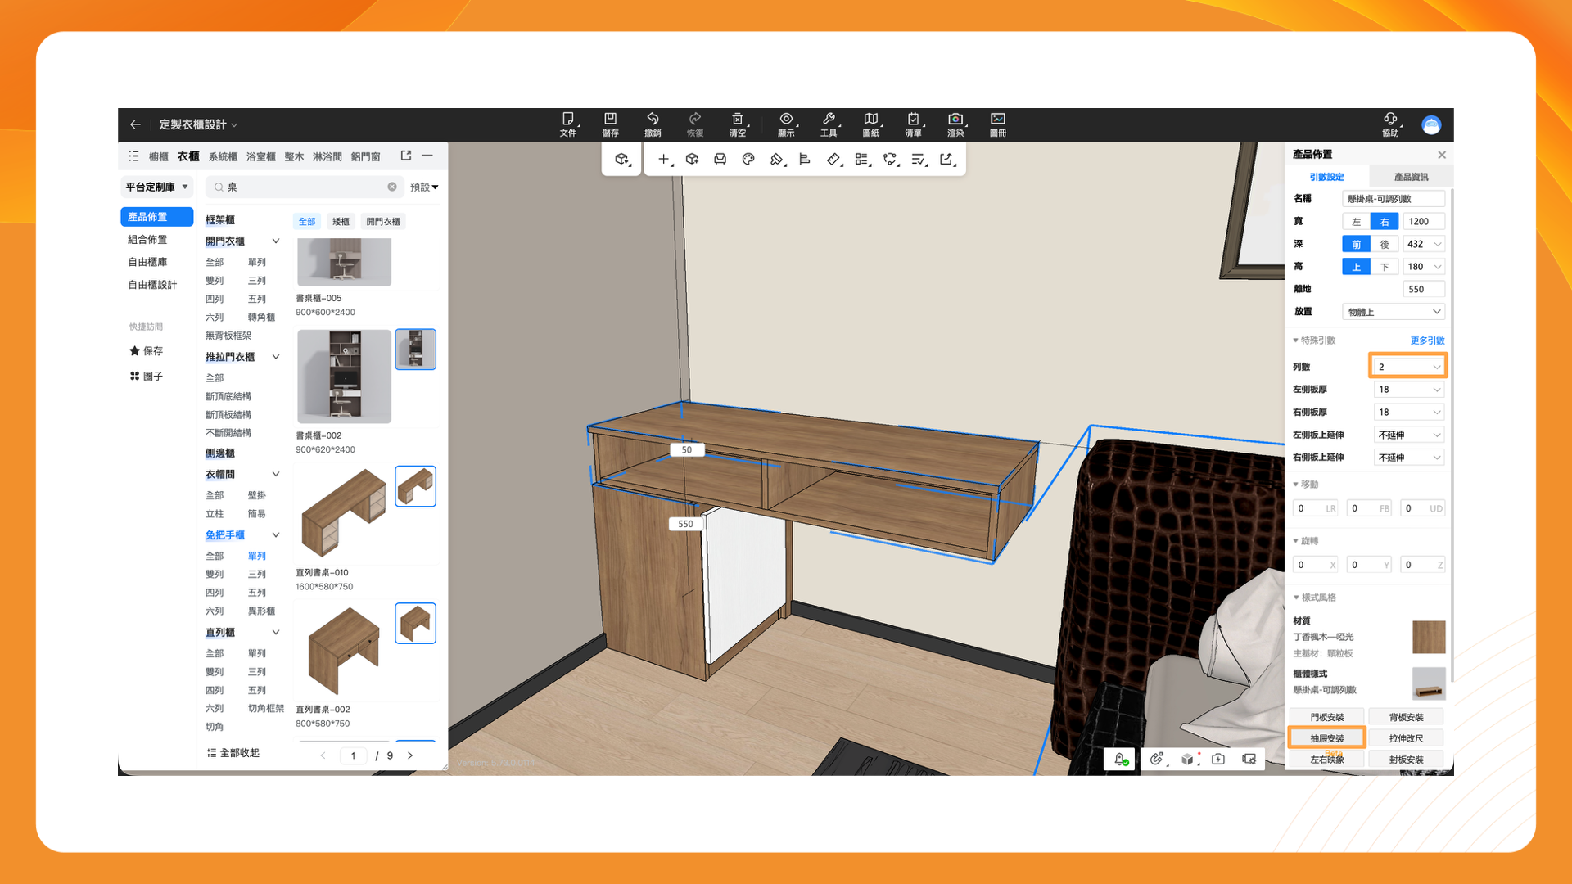This screenshot has width=1572, height=884.
Task: Click the 儲存 save icon in top toolbar
Action: tap(610, 124)
